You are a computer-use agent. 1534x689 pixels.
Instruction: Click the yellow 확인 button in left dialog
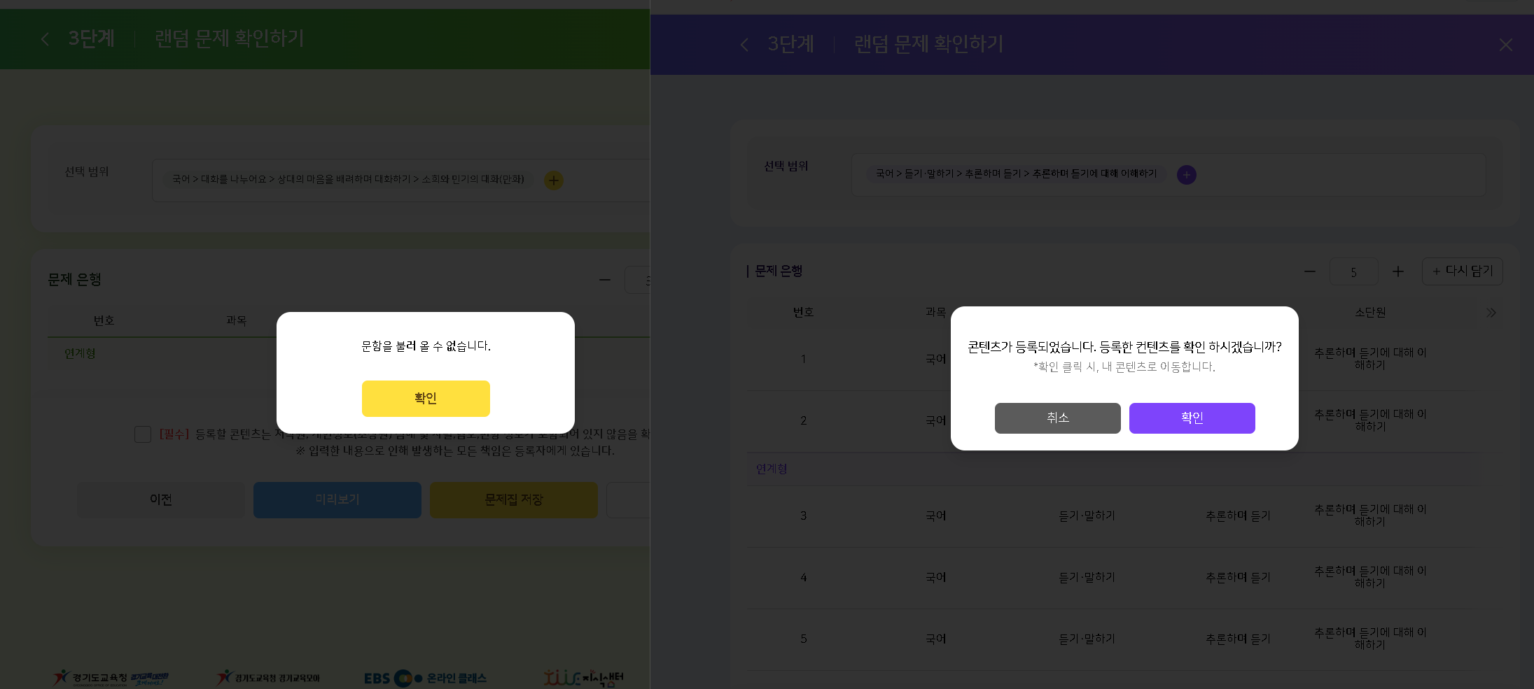(426, 398)
